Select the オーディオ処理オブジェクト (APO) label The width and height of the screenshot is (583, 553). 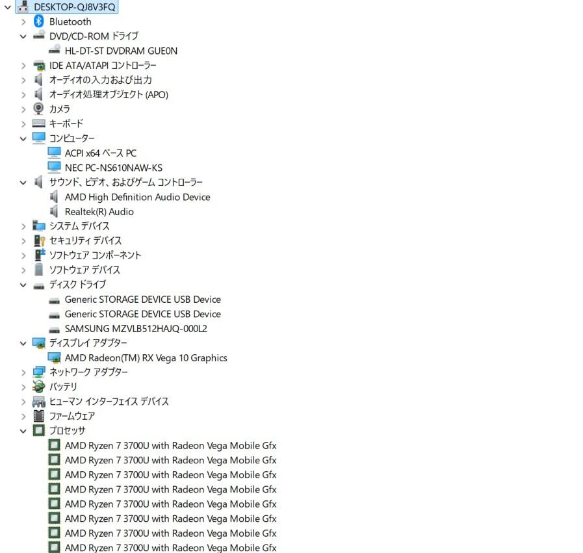point(109,94)
